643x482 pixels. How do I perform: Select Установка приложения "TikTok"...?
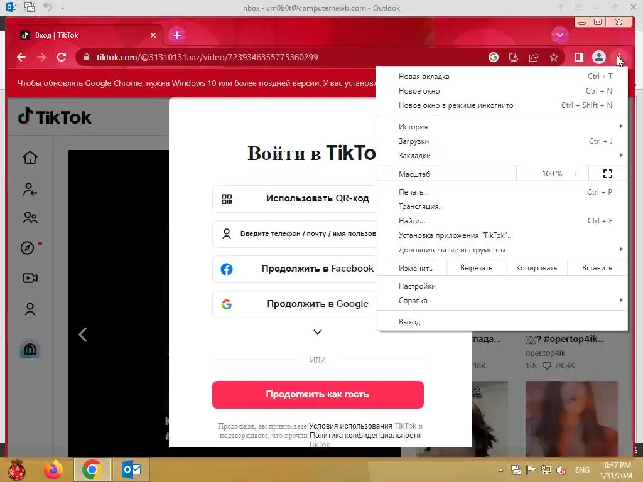[x=502, y=235]
